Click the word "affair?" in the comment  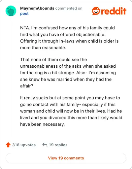tap(27, 86)
